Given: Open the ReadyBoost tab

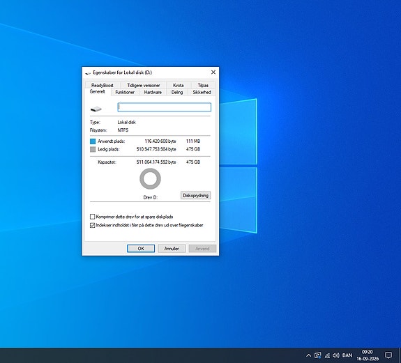Looking at the screenshot, I should pyautogui.click(x=103, y=85).
